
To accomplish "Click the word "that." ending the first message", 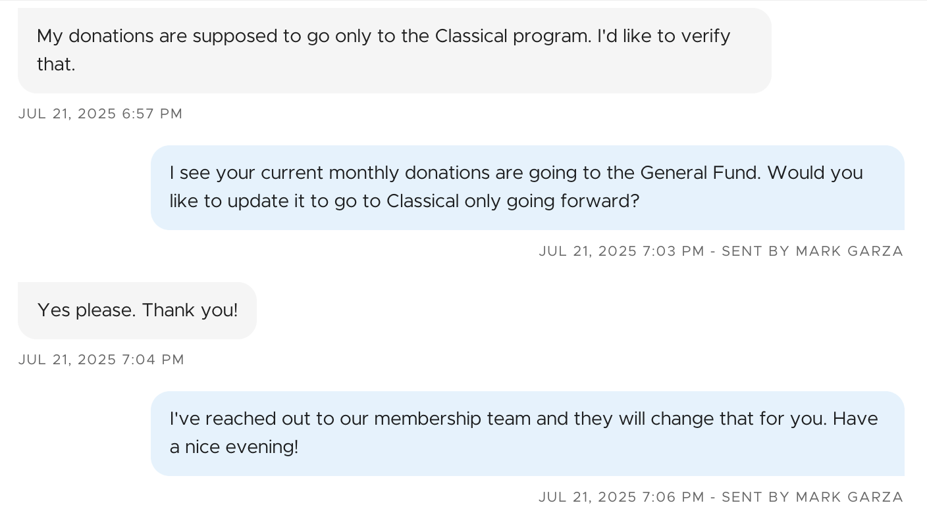I will point(56,64).
